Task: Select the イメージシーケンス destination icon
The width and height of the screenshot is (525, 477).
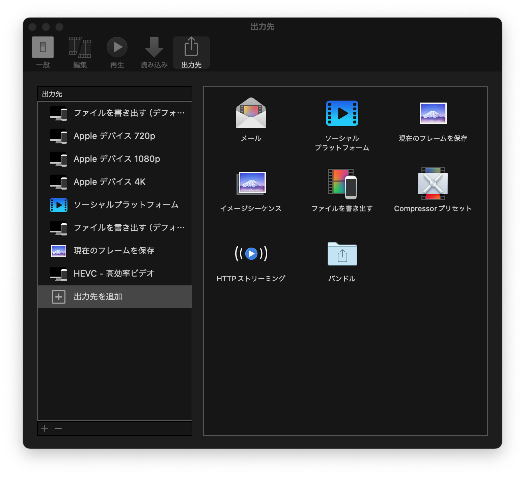Action: (251, 184)
